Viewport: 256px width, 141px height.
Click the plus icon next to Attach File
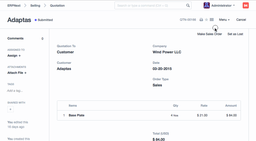coord(25,73)
